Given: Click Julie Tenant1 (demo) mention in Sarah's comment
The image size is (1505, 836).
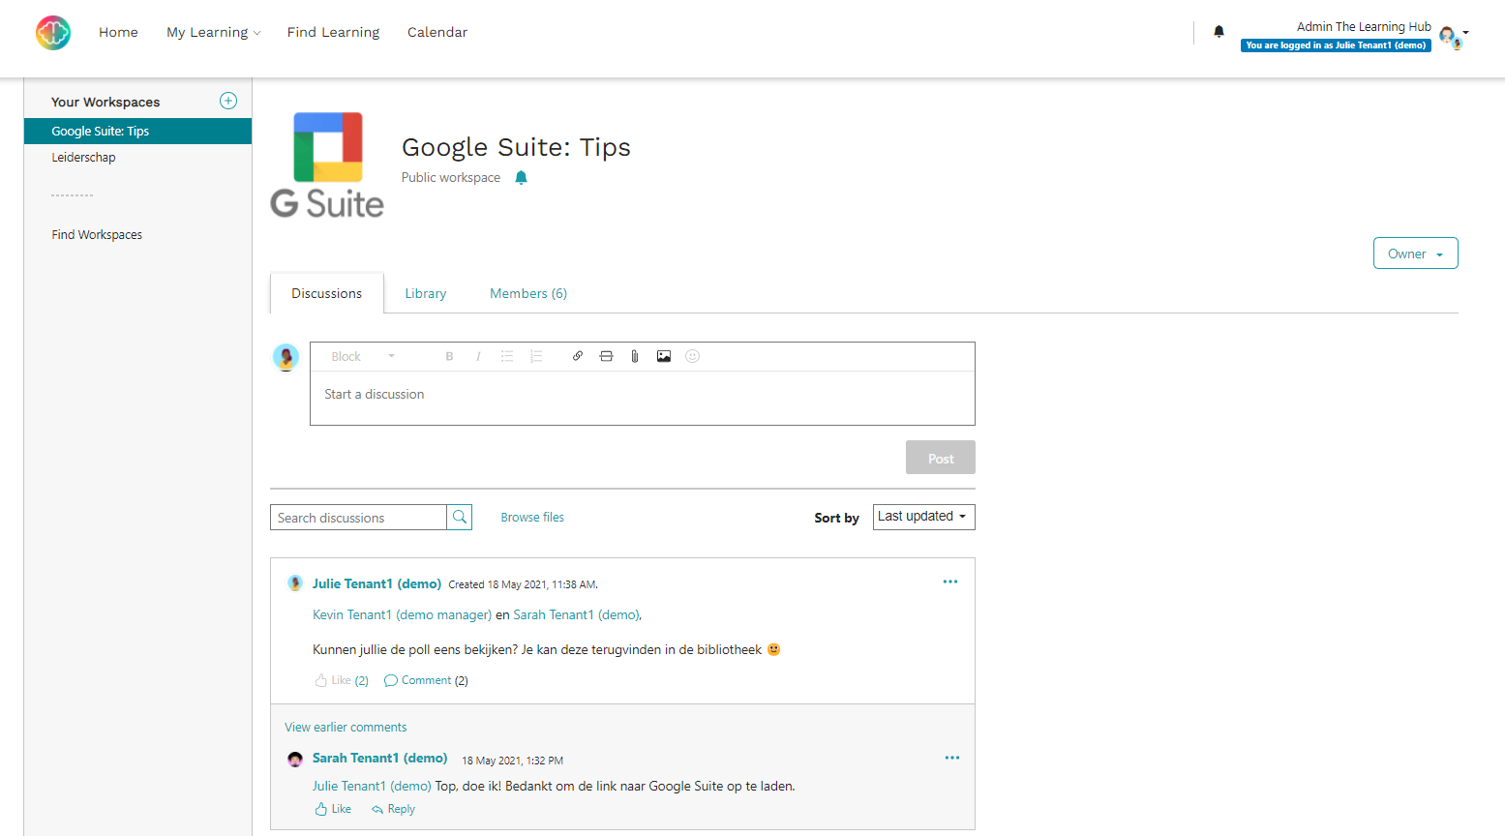Looking at the screenshot, I should pos(372,786).
